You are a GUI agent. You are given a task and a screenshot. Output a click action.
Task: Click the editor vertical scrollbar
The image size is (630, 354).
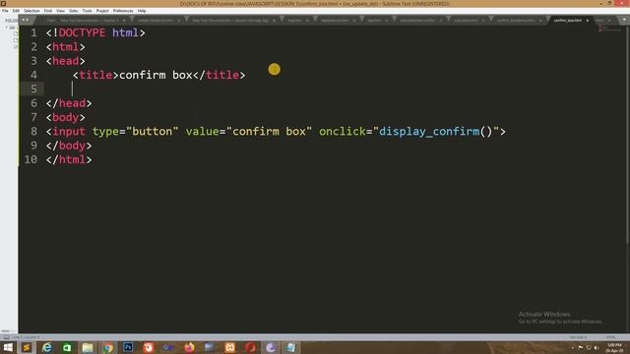point(628,135)
